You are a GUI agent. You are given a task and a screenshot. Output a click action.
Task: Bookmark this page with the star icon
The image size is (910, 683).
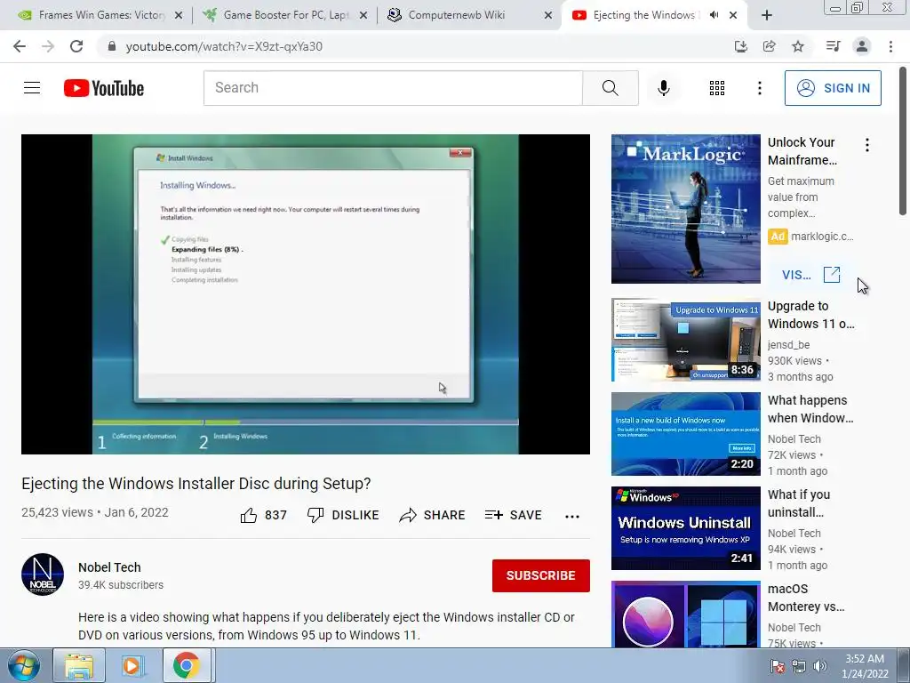tap(798, 46)
